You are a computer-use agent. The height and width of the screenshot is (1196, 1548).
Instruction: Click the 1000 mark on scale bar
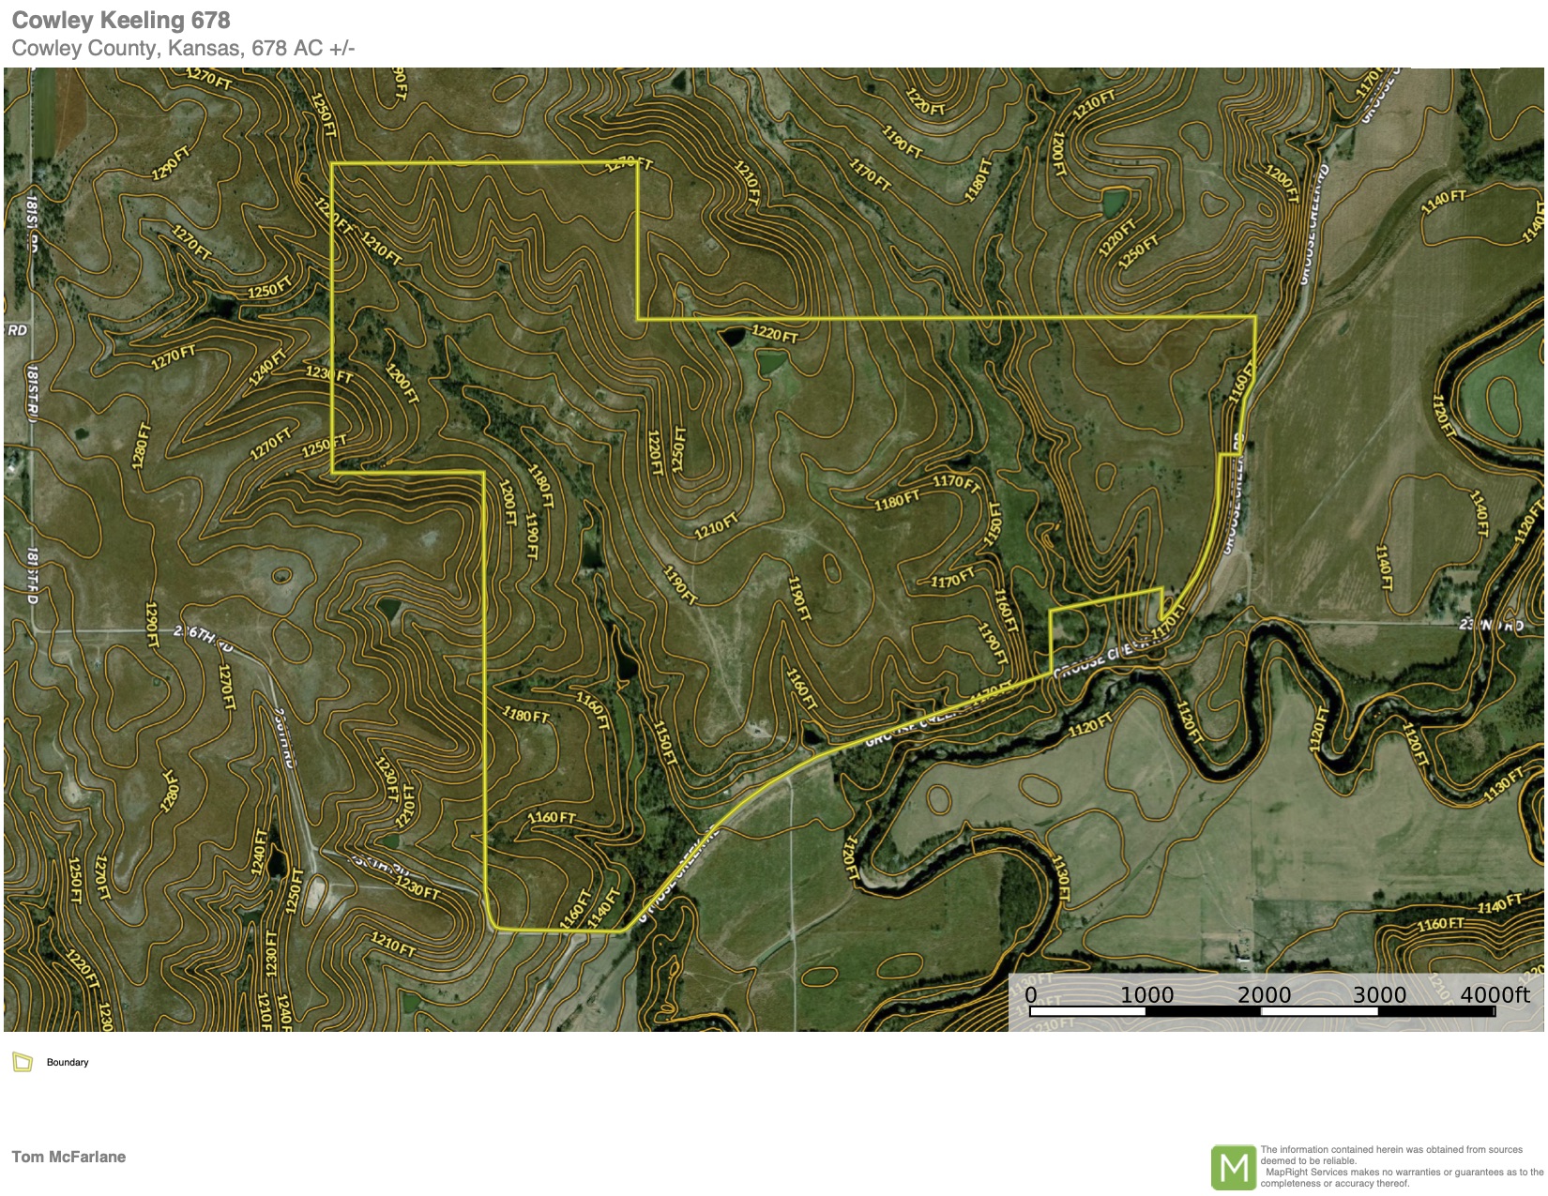pos(1146,994)
